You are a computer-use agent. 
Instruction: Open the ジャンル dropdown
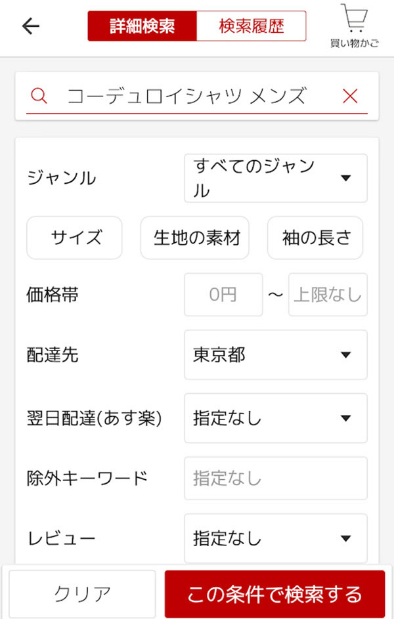pos(275,178)
